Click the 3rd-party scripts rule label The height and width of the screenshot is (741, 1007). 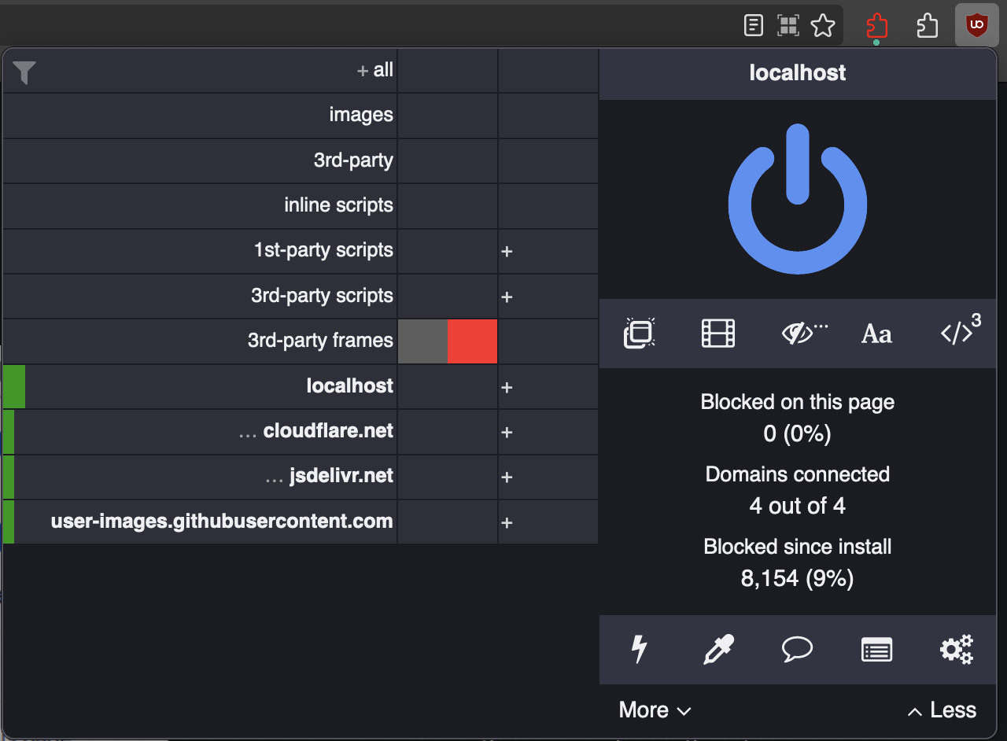322,296
